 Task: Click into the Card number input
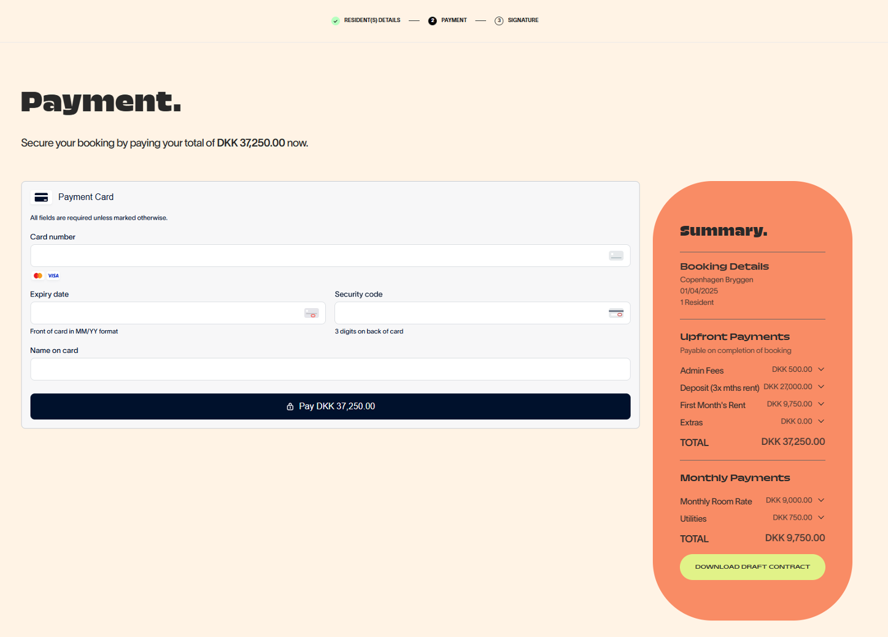316,256
